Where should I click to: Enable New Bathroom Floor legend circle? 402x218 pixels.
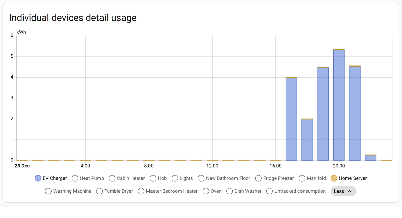[x=201, y=178]
